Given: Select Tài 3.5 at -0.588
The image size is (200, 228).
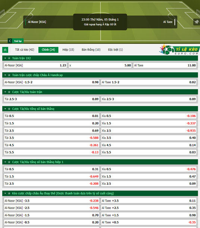Looking at the screenshot, I should (51, 138).
